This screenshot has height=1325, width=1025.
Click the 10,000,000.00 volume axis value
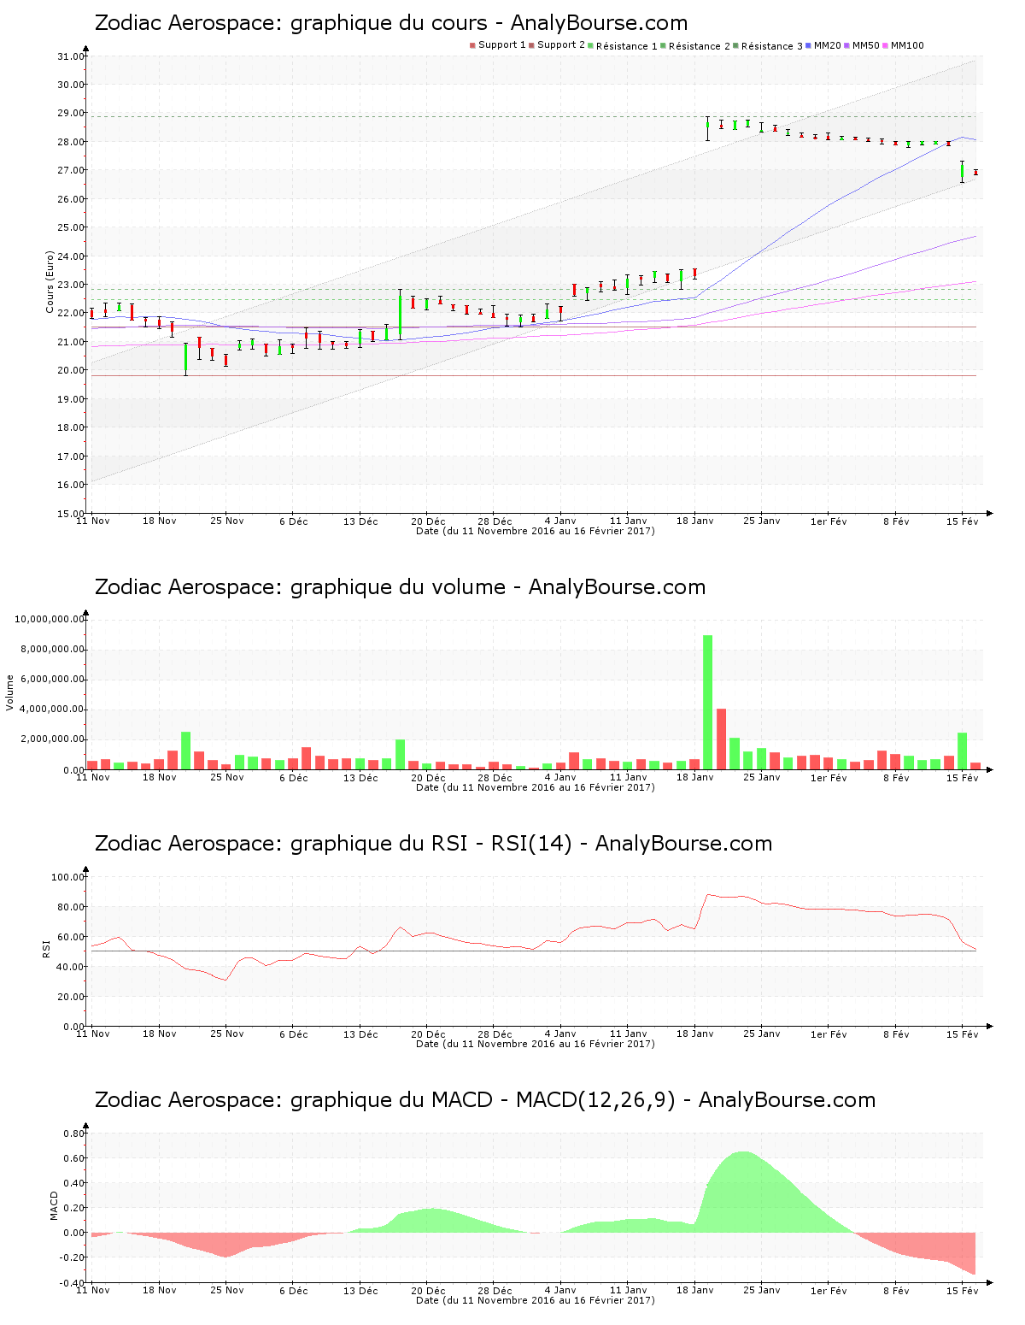[x=50, y=619]
